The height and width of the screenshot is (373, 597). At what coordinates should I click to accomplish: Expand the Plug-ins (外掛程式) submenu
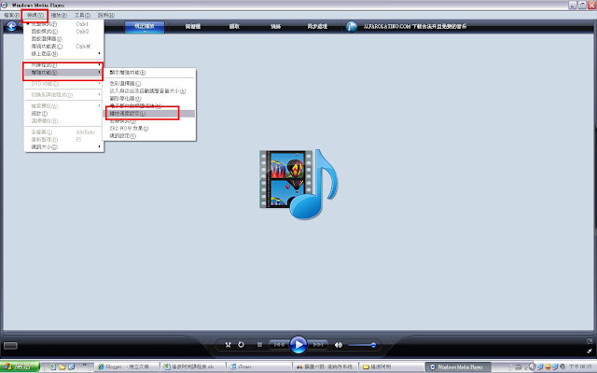[63, 65]
